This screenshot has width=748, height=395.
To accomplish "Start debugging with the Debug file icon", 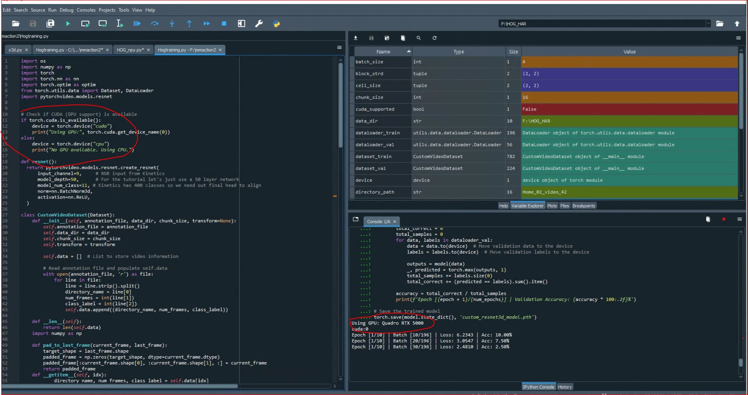I will pyautogui.click(x=137, y=24).
